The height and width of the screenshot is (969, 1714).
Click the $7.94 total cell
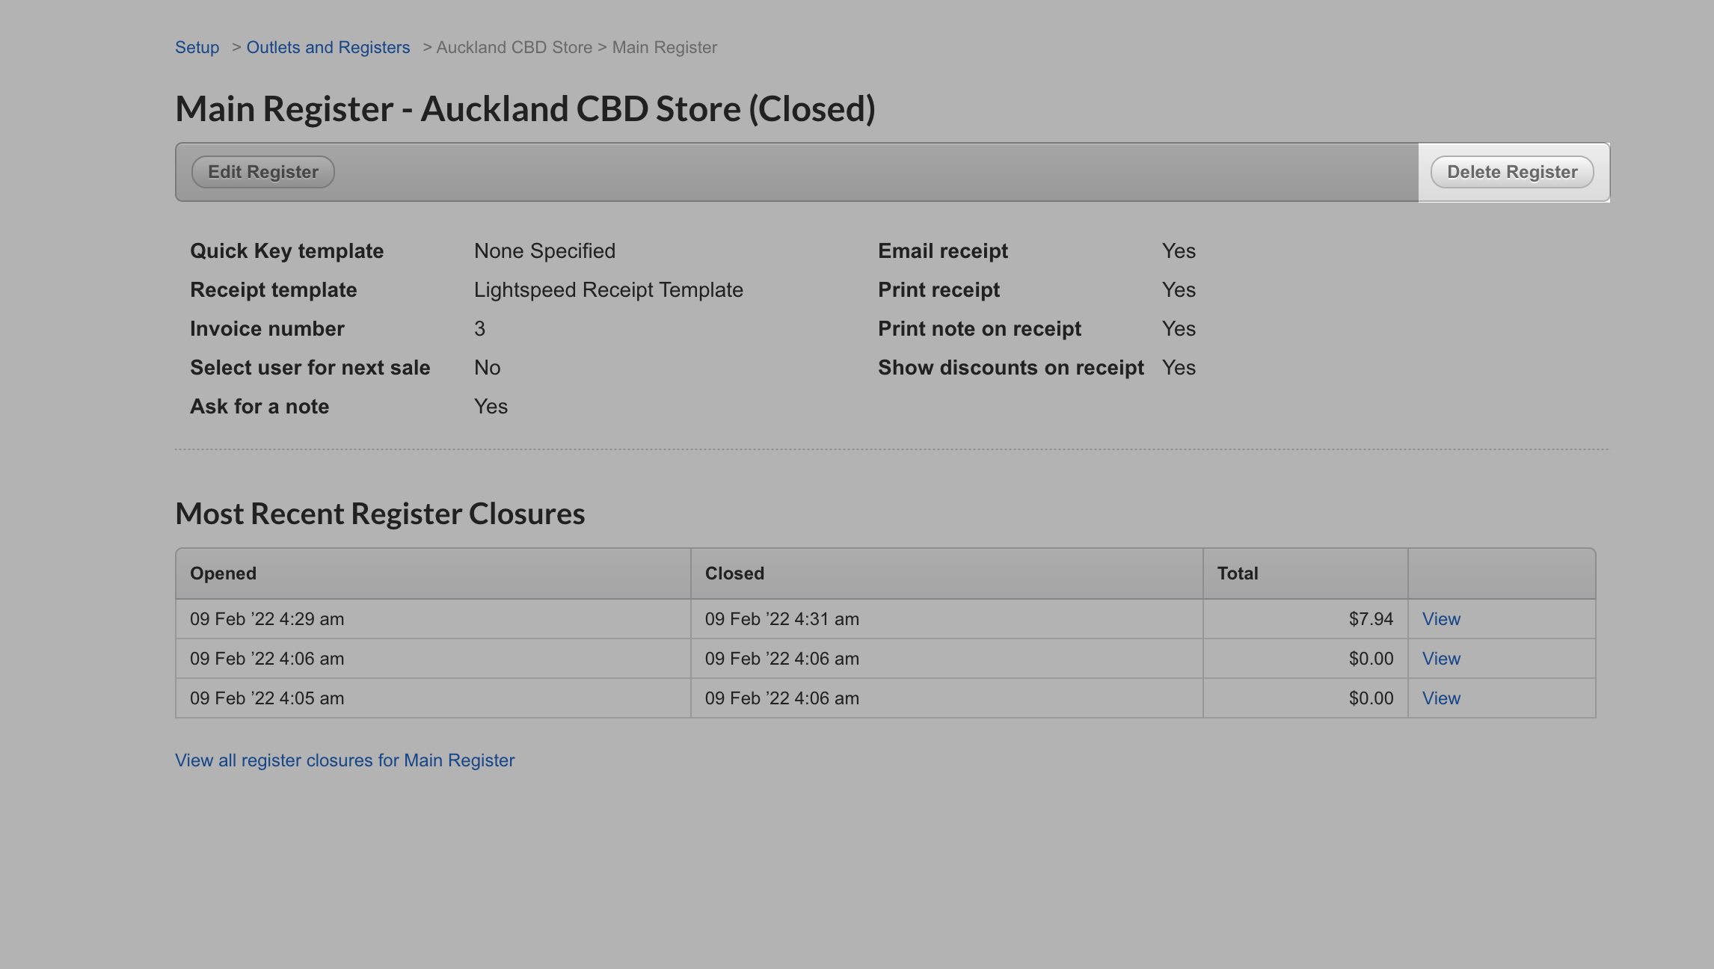pyautogui.click(x=1370, y=619)
